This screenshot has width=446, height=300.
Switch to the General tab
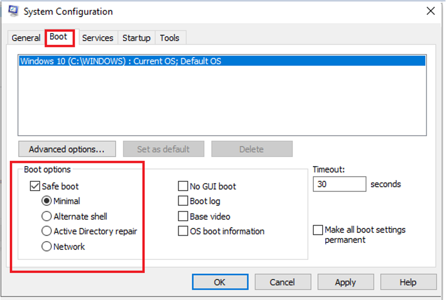(x=26, y=38)
